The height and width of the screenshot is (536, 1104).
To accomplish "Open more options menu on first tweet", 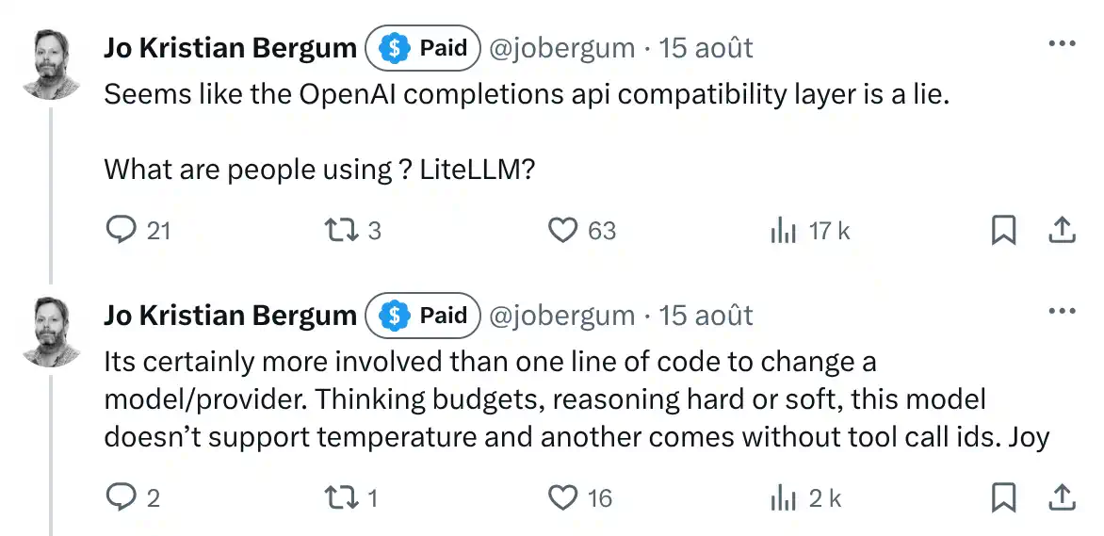I will tap(1062, 44).
